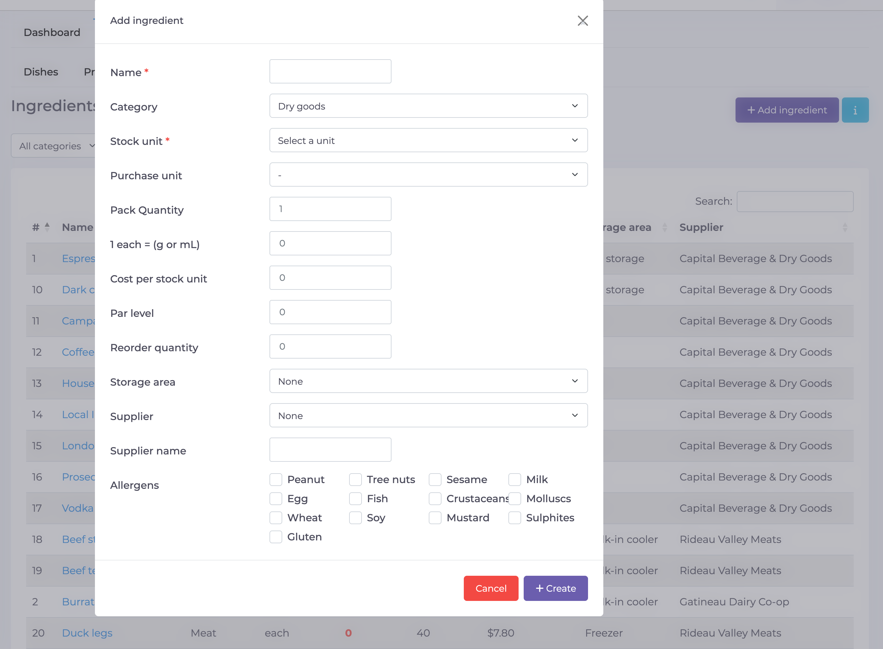Go to the Dashboard tab
This screenshot has width=883, height=649.
pyautogui.click(x=52, y=32)
